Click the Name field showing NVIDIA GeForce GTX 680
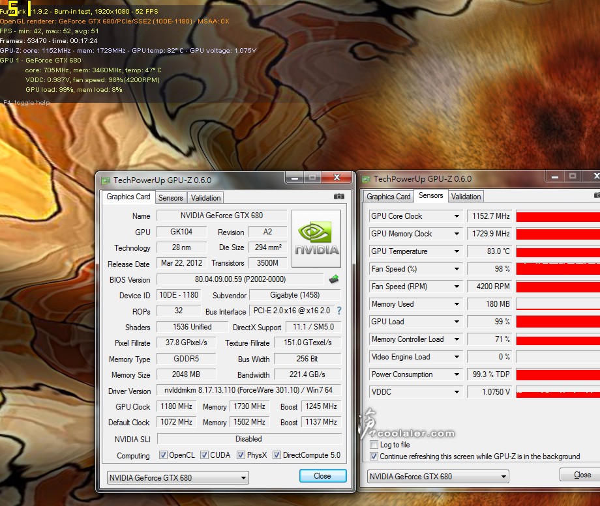The width and height of the screenshot is (600, 506). pyautogui.click(x=222, y=216)
